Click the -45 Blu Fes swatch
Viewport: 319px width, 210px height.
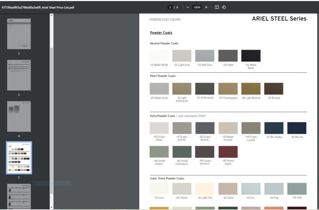tap(297, 128)
